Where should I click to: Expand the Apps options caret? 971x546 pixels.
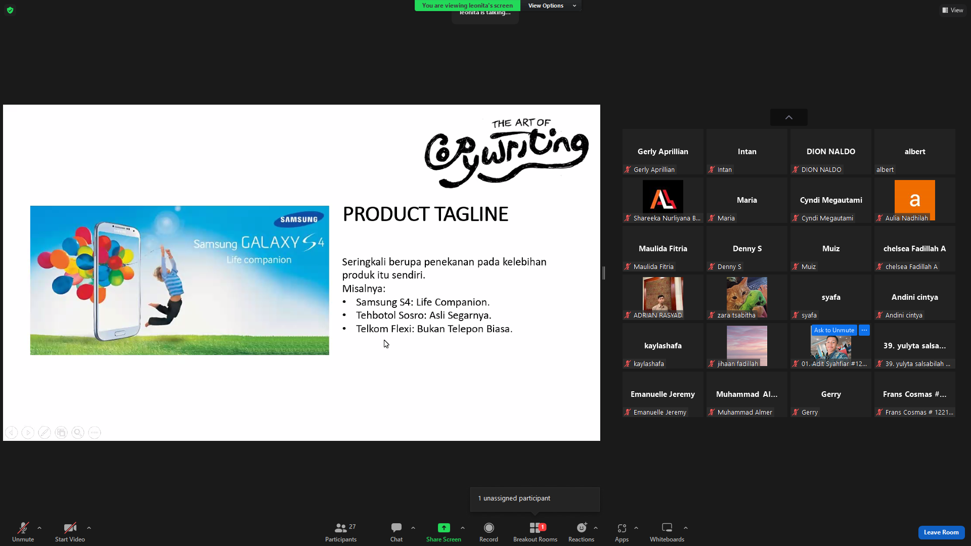tap(636, 528)
